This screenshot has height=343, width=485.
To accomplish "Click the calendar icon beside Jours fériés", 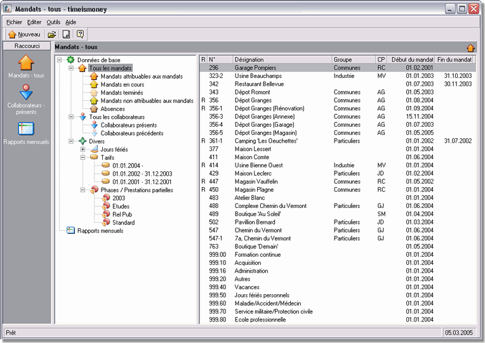I will coord(95,149).
